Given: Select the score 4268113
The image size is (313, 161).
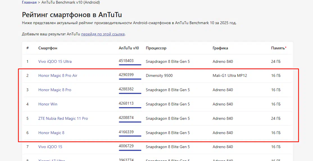Looking at the screenshot, I should [x=126, y=104].
